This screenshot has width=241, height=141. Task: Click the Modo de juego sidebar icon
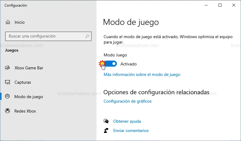tap(8, 97)
